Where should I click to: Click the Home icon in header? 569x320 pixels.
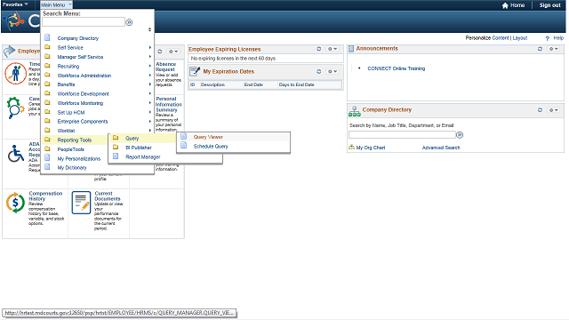505,5
